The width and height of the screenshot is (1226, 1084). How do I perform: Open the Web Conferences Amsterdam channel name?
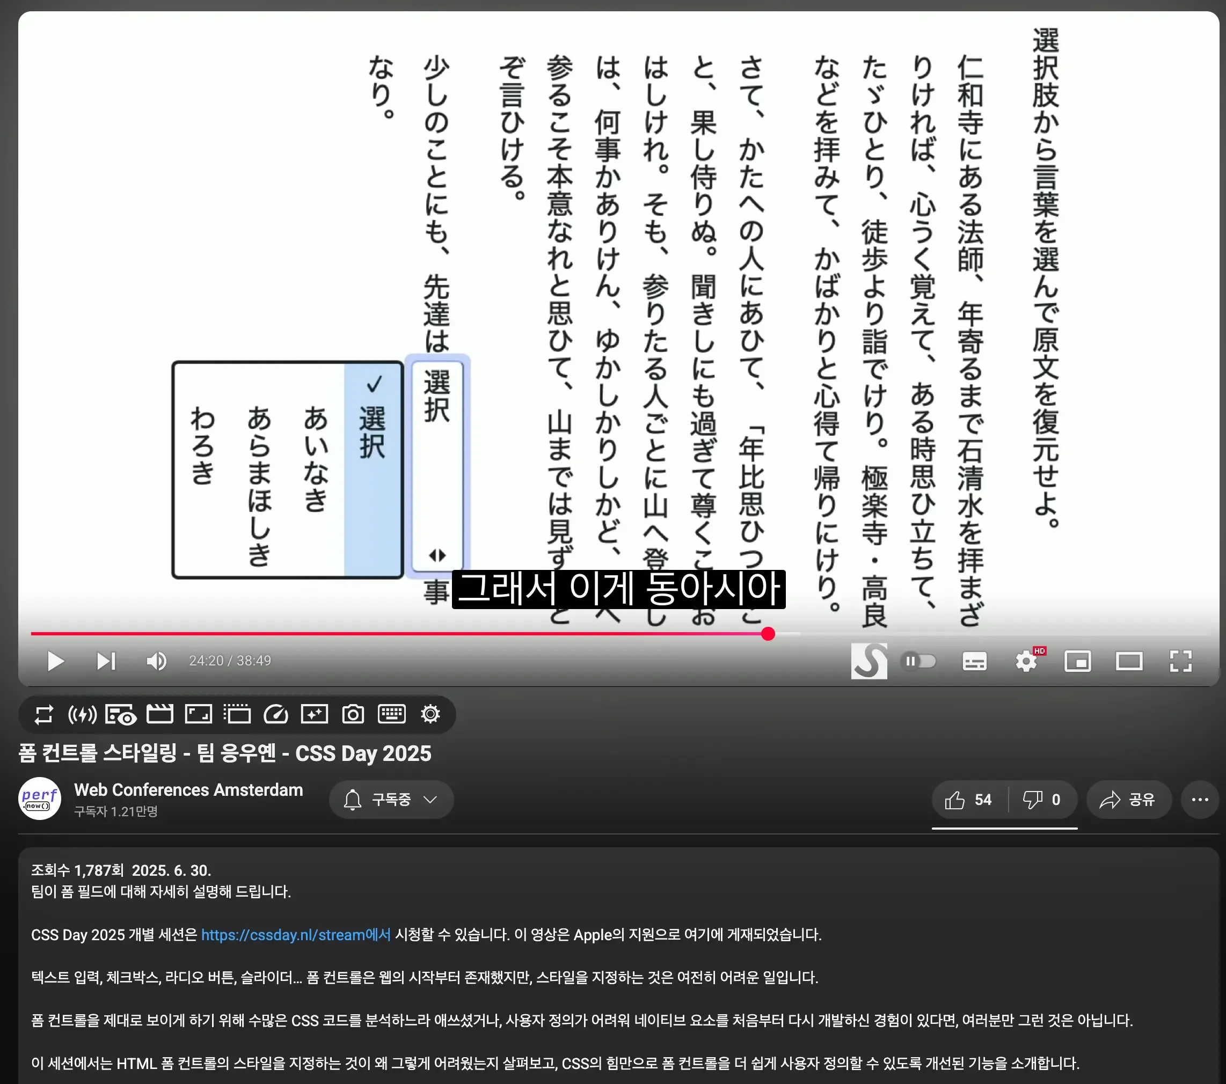tap(188, 789)
